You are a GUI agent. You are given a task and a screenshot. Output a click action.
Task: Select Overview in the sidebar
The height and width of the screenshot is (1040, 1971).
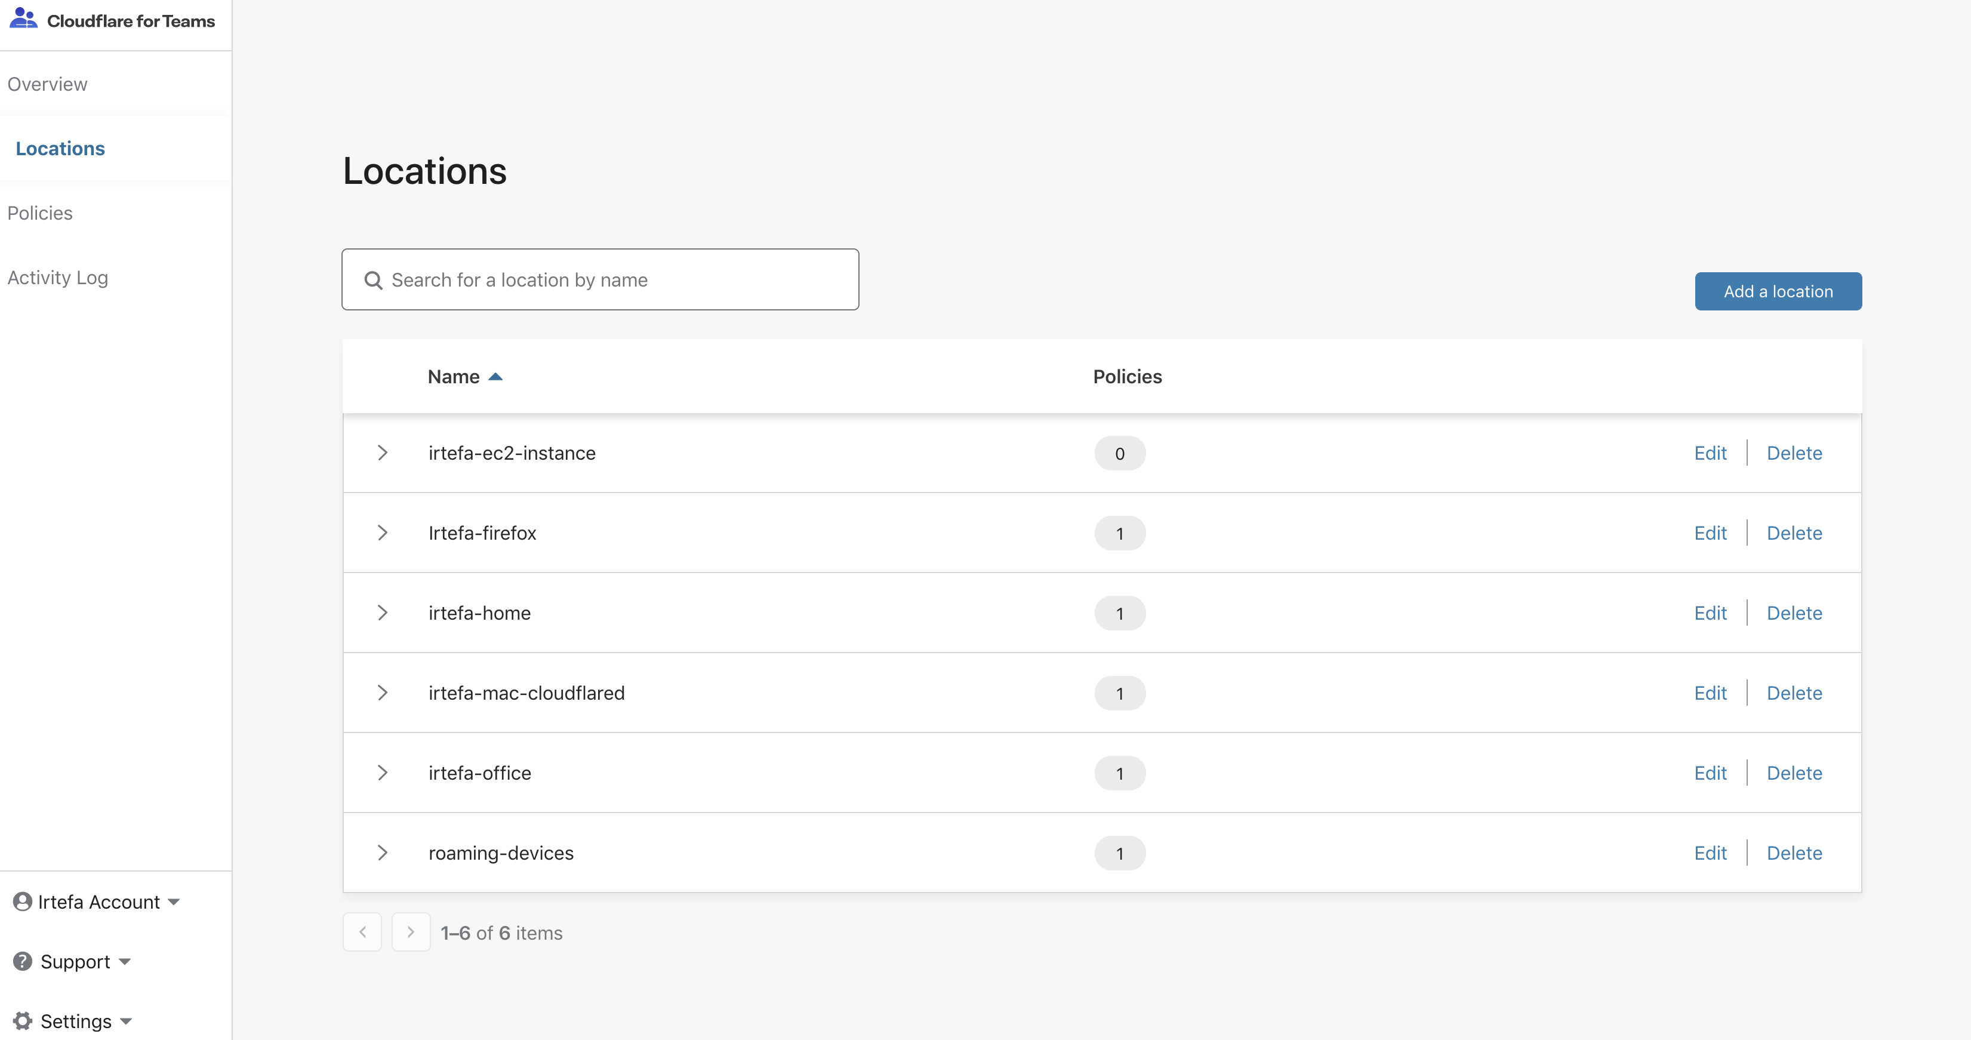click(47, 84)
